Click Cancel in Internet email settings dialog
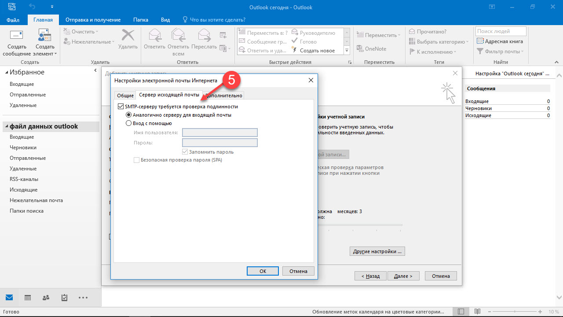Image resolution: width=563 pixels, height=317 pixels. pyautogui.click(x=298, y=271)
